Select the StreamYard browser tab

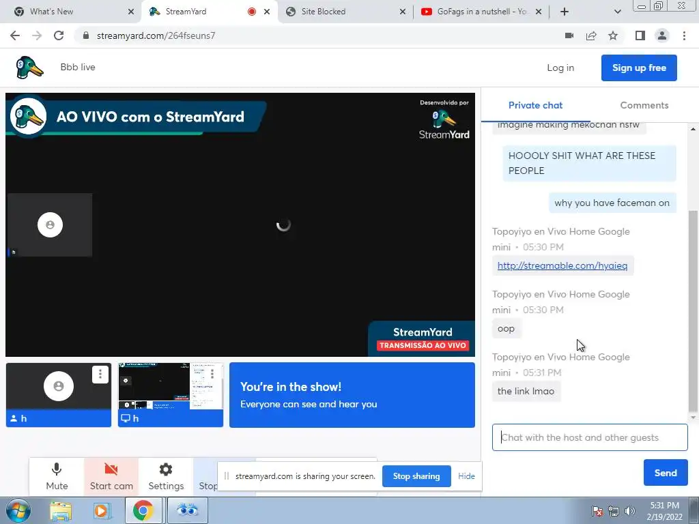coord(210,12)
